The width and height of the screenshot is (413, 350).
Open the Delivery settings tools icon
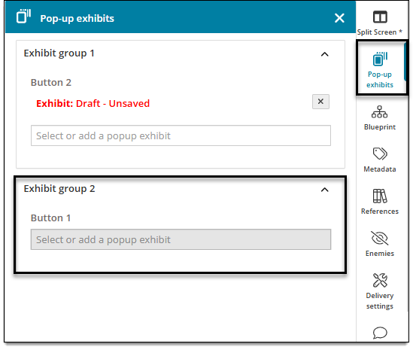pyautogui.click(x=380, y=280)
